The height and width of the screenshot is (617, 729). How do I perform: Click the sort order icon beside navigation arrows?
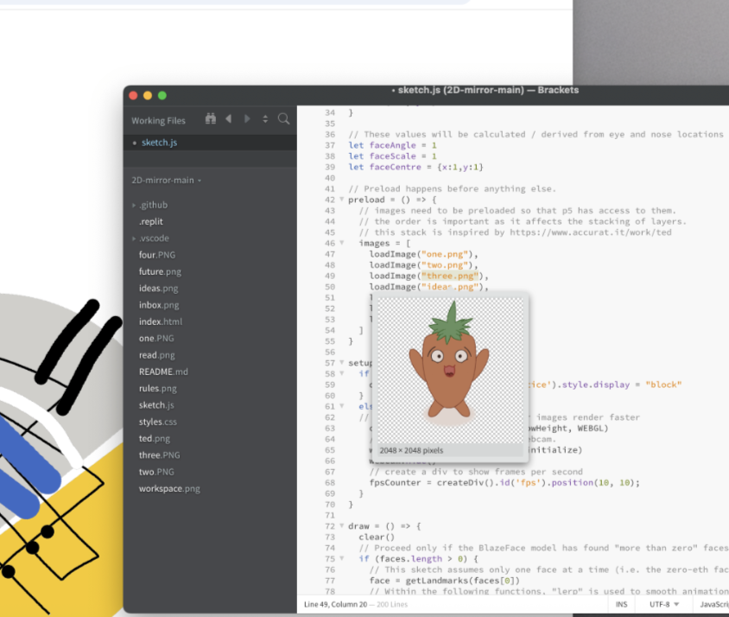(x=265, y=118)
